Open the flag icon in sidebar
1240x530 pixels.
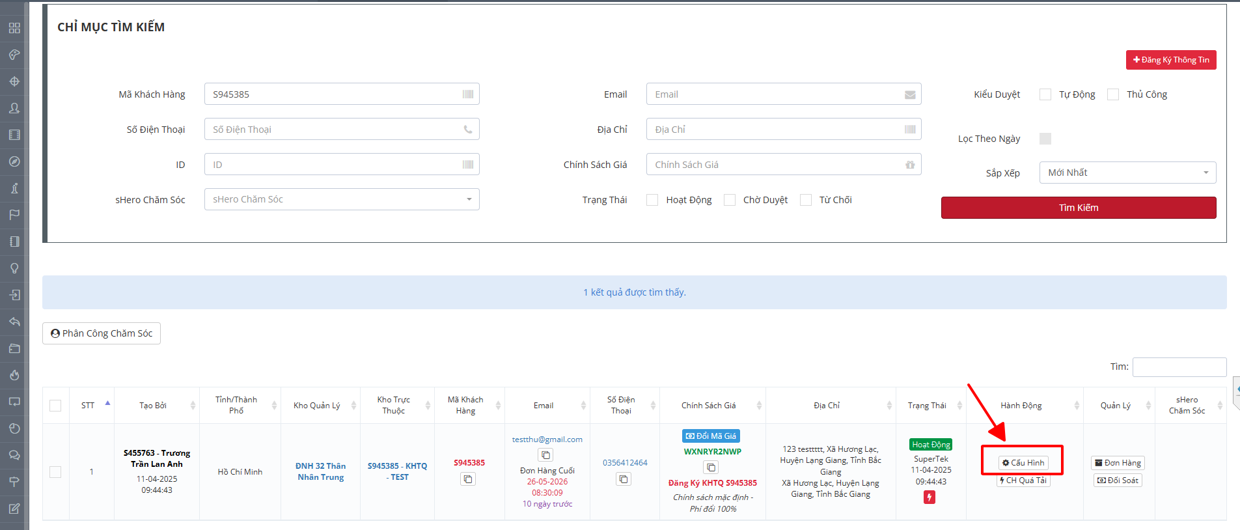[14, 215]
